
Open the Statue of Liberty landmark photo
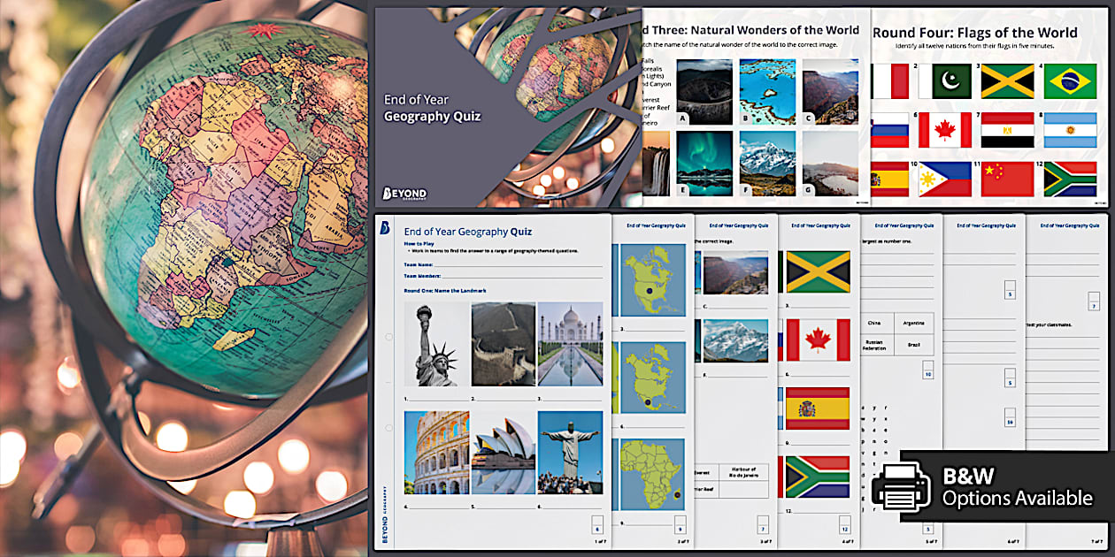click(436, 344)
